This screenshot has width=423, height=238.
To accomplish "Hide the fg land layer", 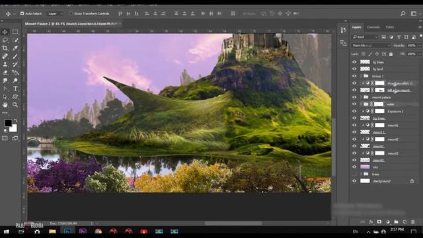I will point(354,69).
